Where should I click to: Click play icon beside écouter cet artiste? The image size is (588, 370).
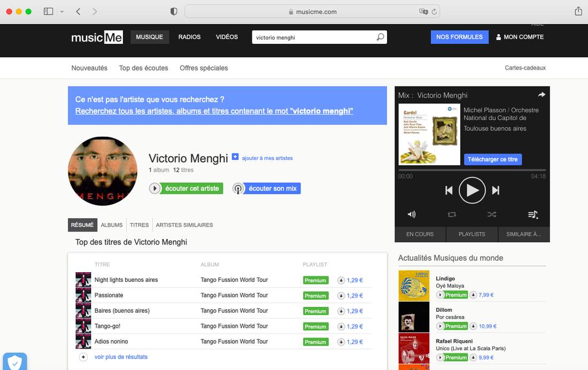click(154, 188)
